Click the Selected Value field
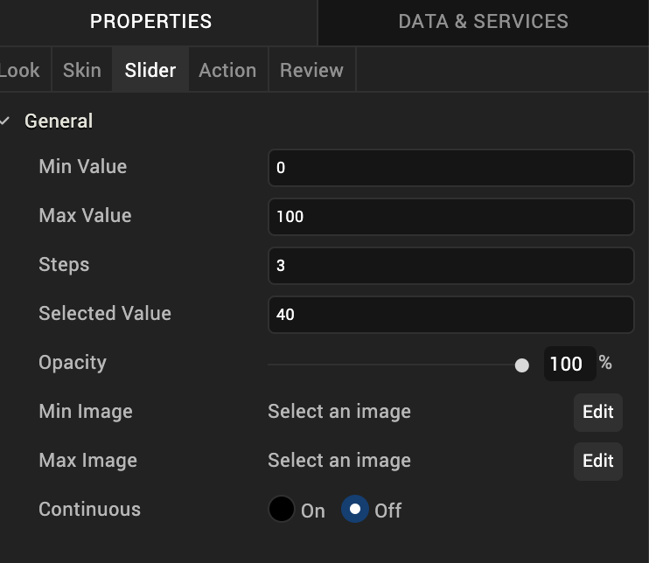This screenshot has height=563, width=649. [450, 315]
